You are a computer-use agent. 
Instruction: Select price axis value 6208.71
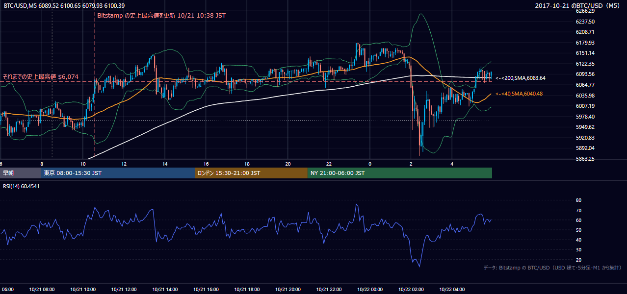coord(585,32)
